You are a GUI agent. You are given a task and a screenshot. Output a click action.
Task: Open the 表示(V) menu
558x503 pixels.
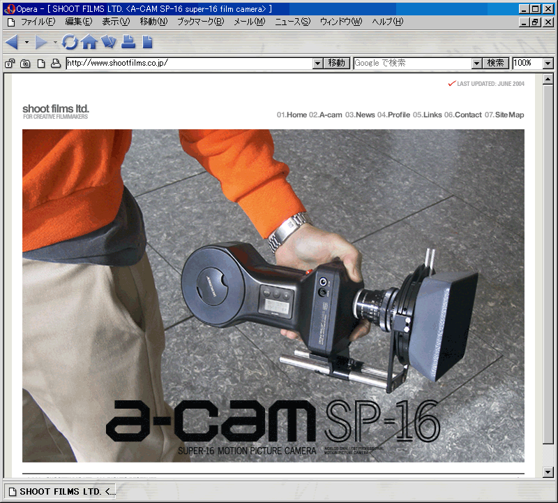coord(116,22)
